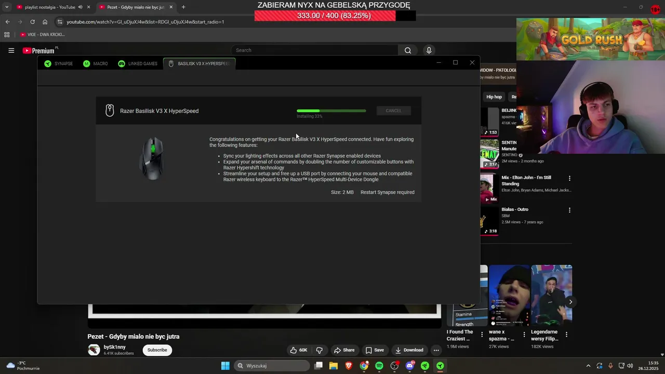
Task: Download the Pezet video
Action: click(x=409, y=350)
